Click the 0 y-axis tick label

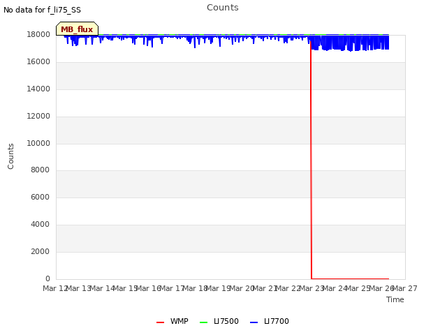[x=47, y=278]
